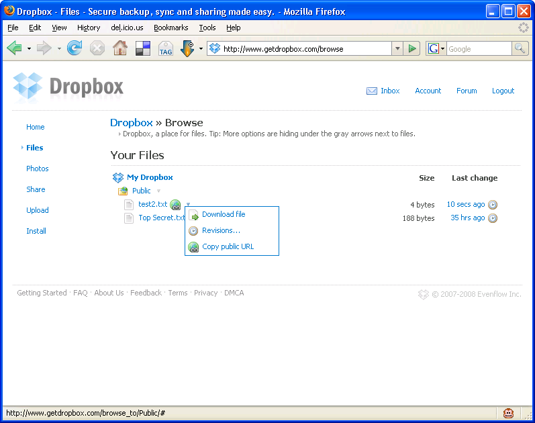Open the del.icio.us menu
Screen dimensions: 535x423
click(x=127, y=28)
